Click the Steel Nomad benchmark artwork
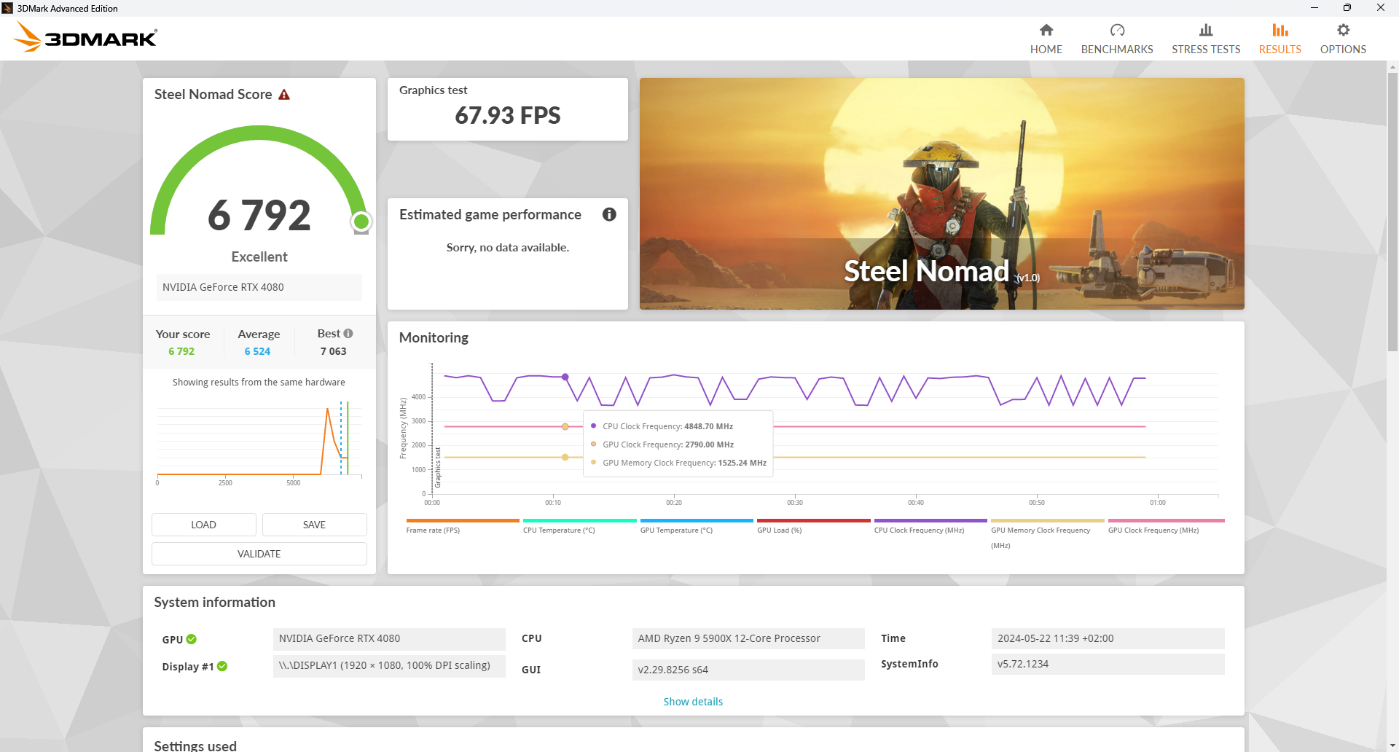This screenshot has height=752, width=1399. point(942,194)
